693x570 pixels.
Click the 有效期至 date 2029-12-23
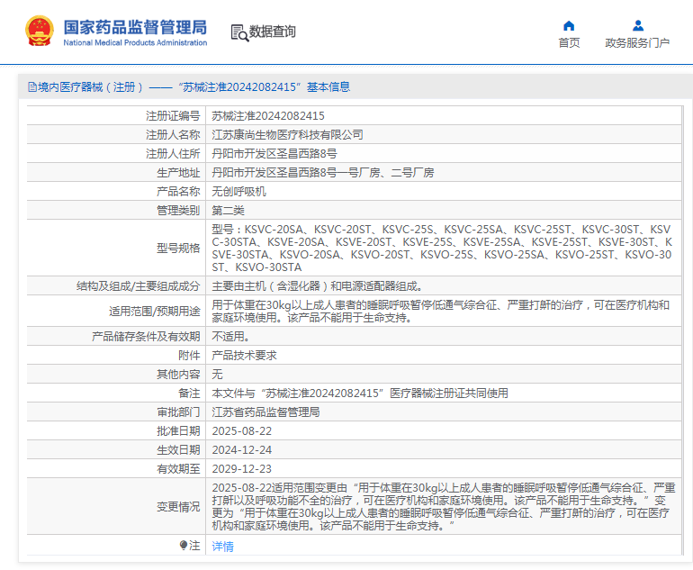[x=241, y=469]
